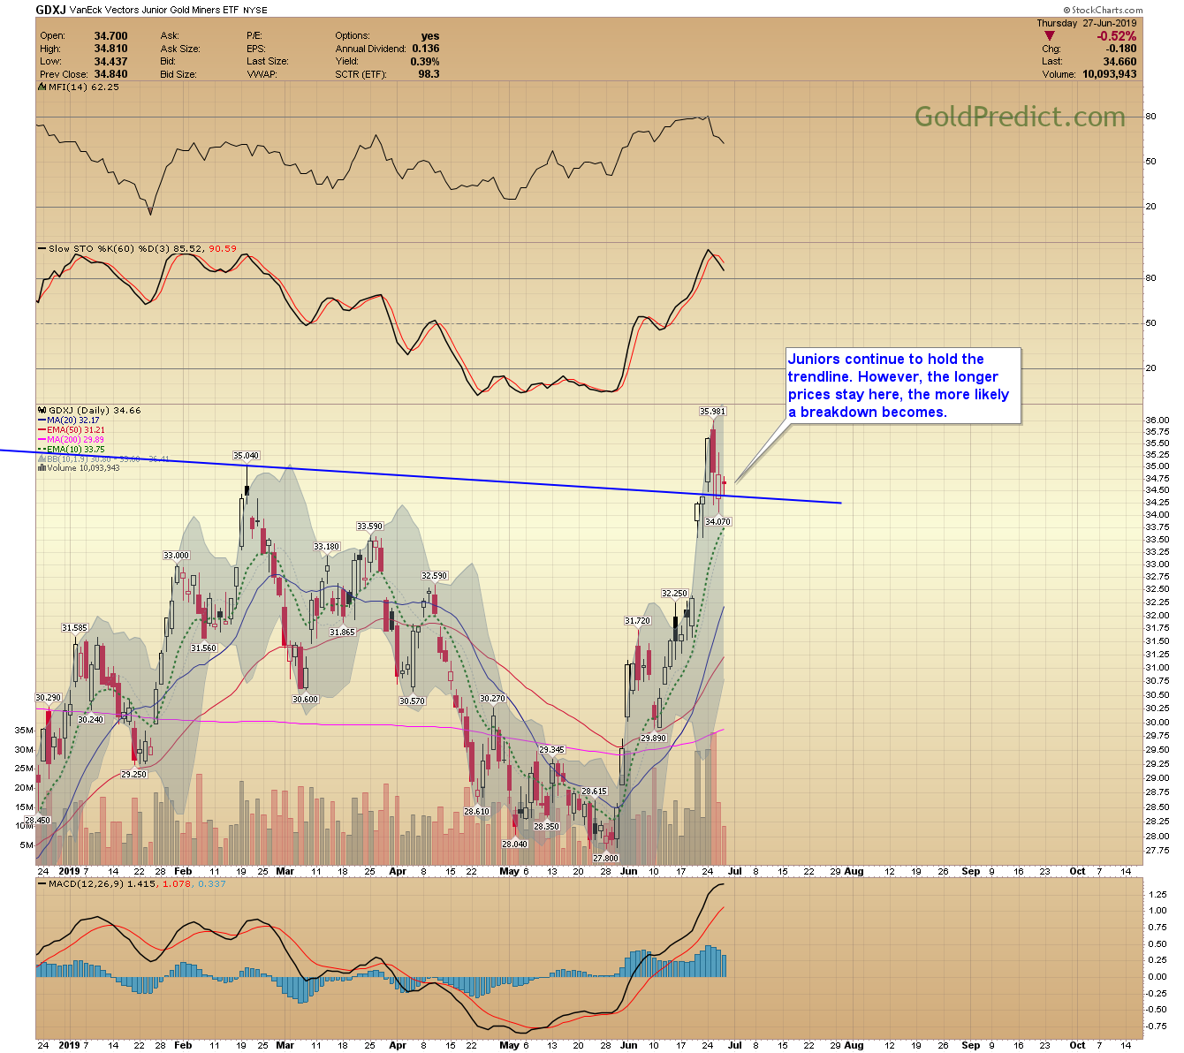
Task: Click the 35.040 February peak price label
Action: click(246, 456)
